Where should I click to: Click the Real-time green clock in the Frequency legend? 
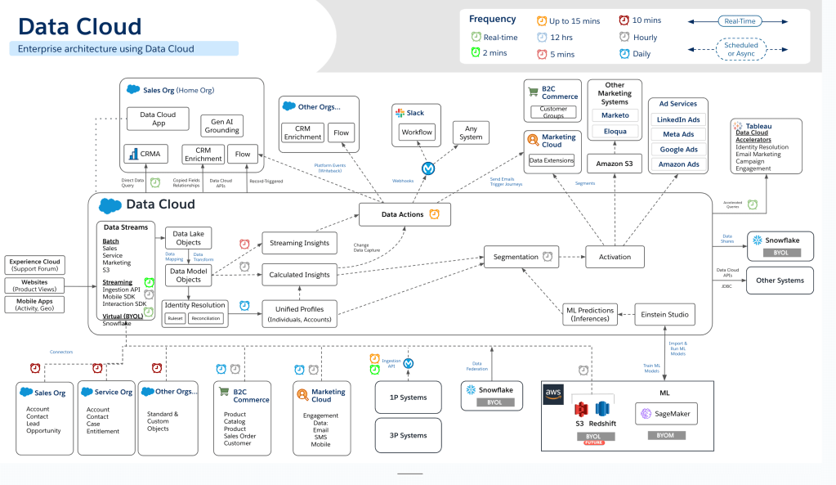[x=476, y=36]
